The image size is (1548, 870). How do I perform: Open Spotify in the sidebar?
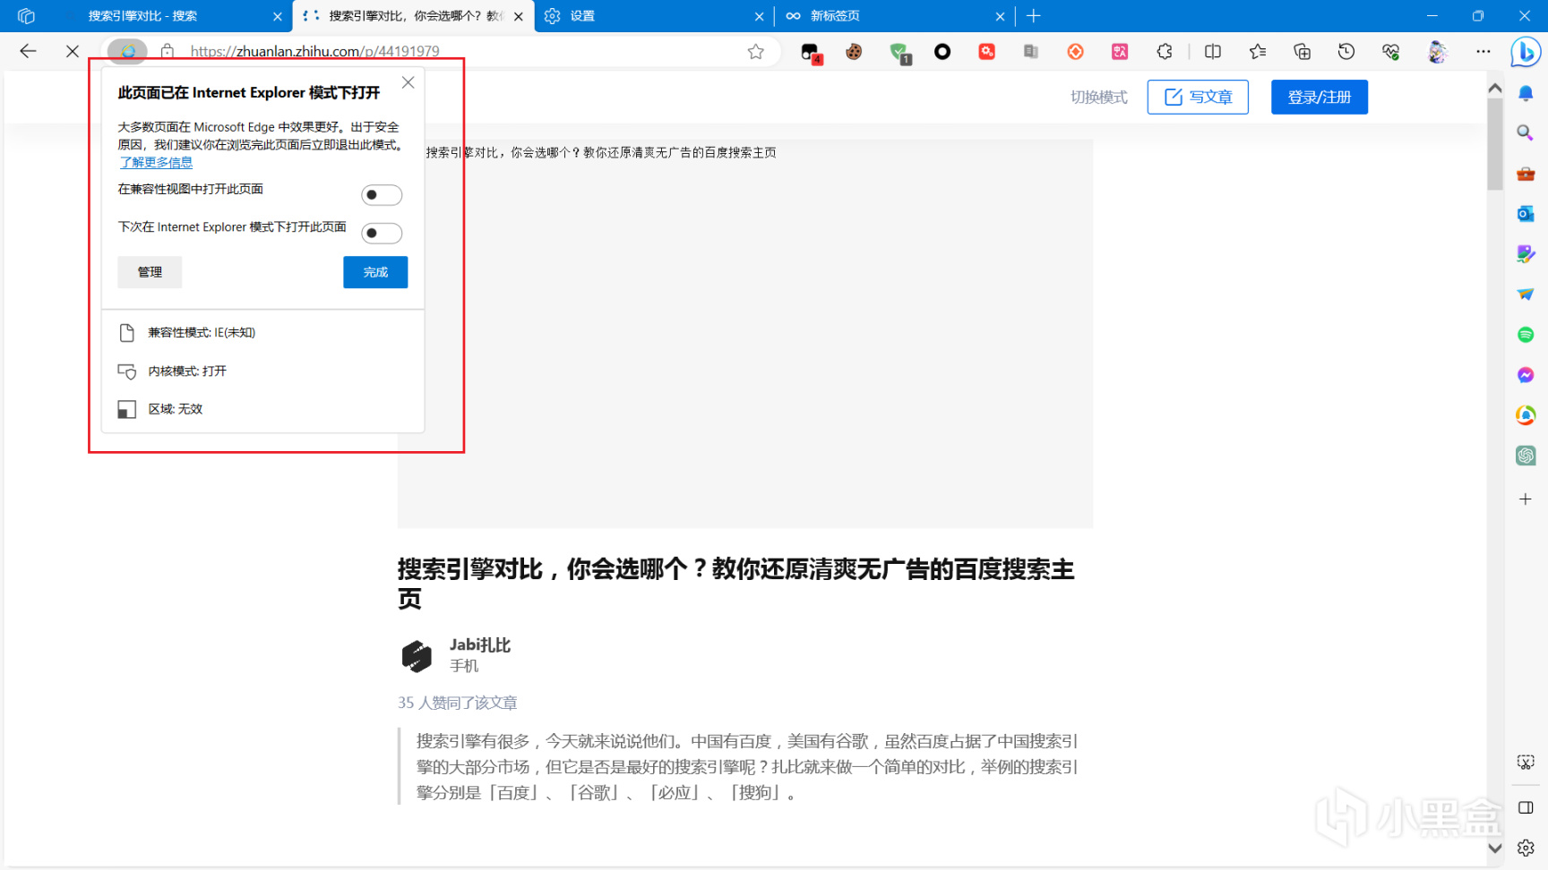pyautogui.click(x=1526, y=335)
